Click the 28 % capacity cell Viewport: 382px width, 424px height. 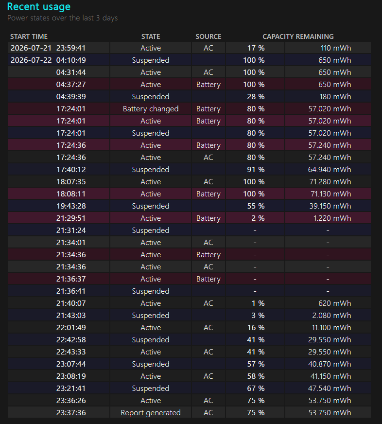click(x=256, y=97)
